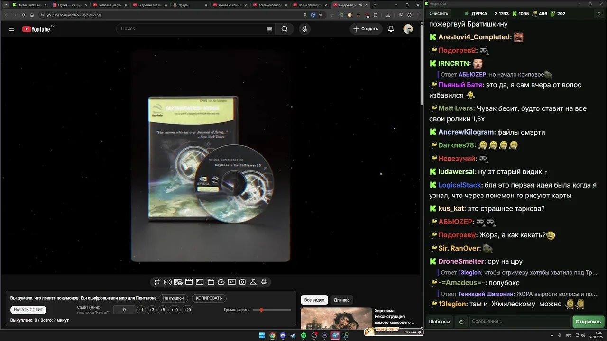Click the YouTube search magnifier button
Screen dimensions: 607x341
point(285,29)
